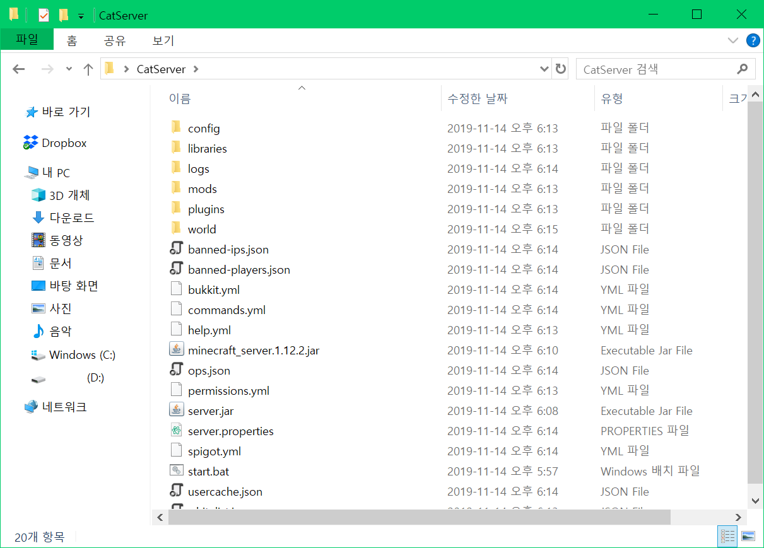Click the 네트워크 network icon
This screenshot has width=764, height=548.
point(31,407)
